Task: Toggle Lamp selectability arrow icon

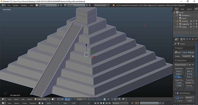Action: [x=194, y=27]
